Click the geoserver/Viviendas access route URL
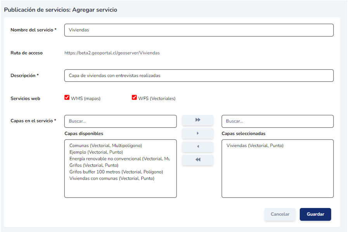Screen dimensions: 348x232 (x=112, y=53)
